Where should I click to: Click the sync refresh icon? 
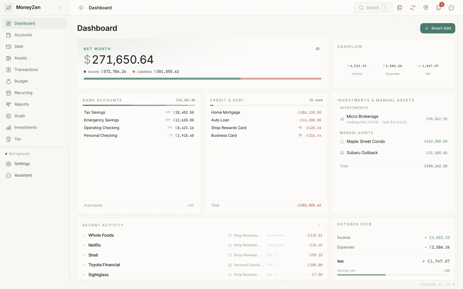click(413, 8)
